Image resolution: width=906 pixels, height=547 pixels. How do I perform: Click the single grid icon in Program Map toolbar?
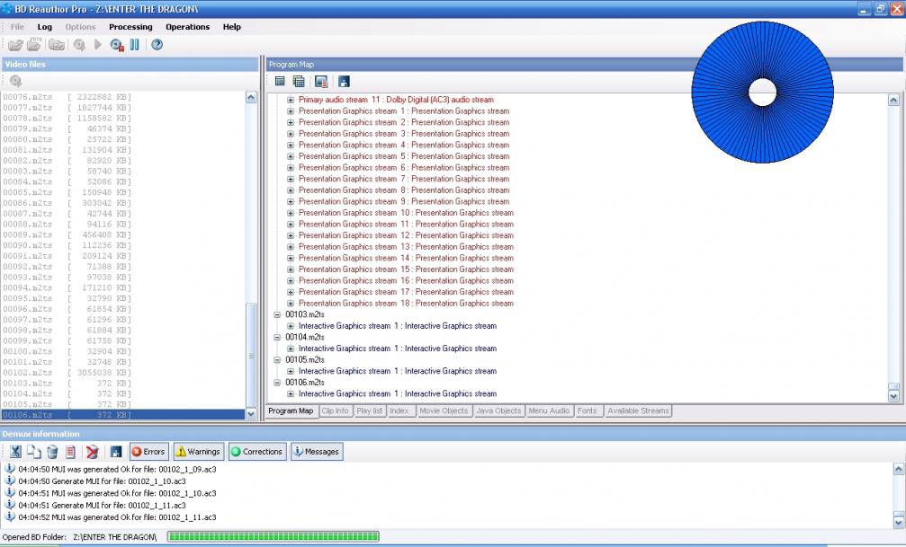[x=280, y=82]
